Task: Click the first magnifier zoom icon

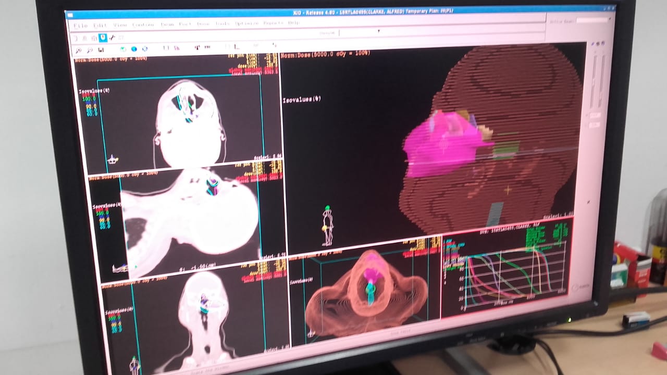Action: click(x=79, y=51)
